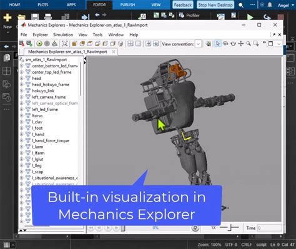Switch to MATLAB HOME ribbon tab
The width and height of the screenshot is (296, 249).
click(x=14, y=4)
